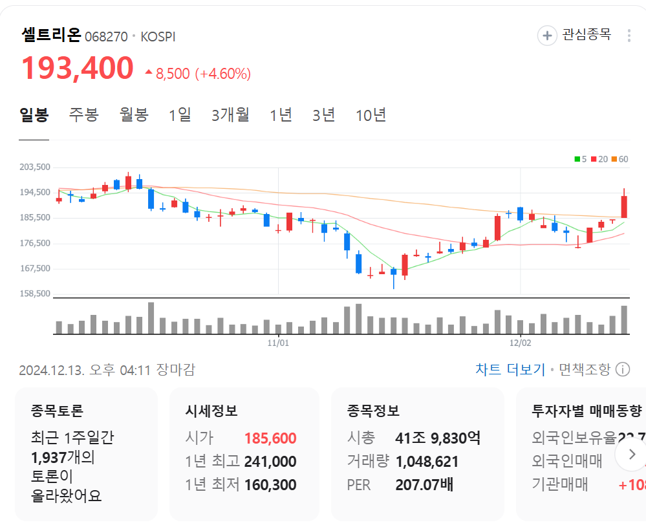Open the three-dot more options menu
646x527 pixels.
point(629,36)
